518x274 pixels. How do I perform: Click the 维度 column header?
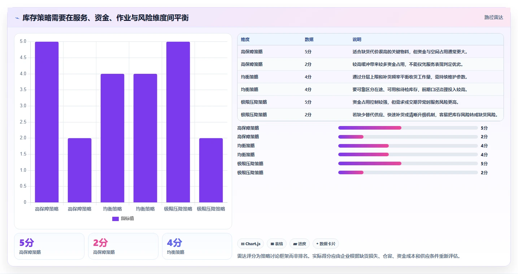245,40
